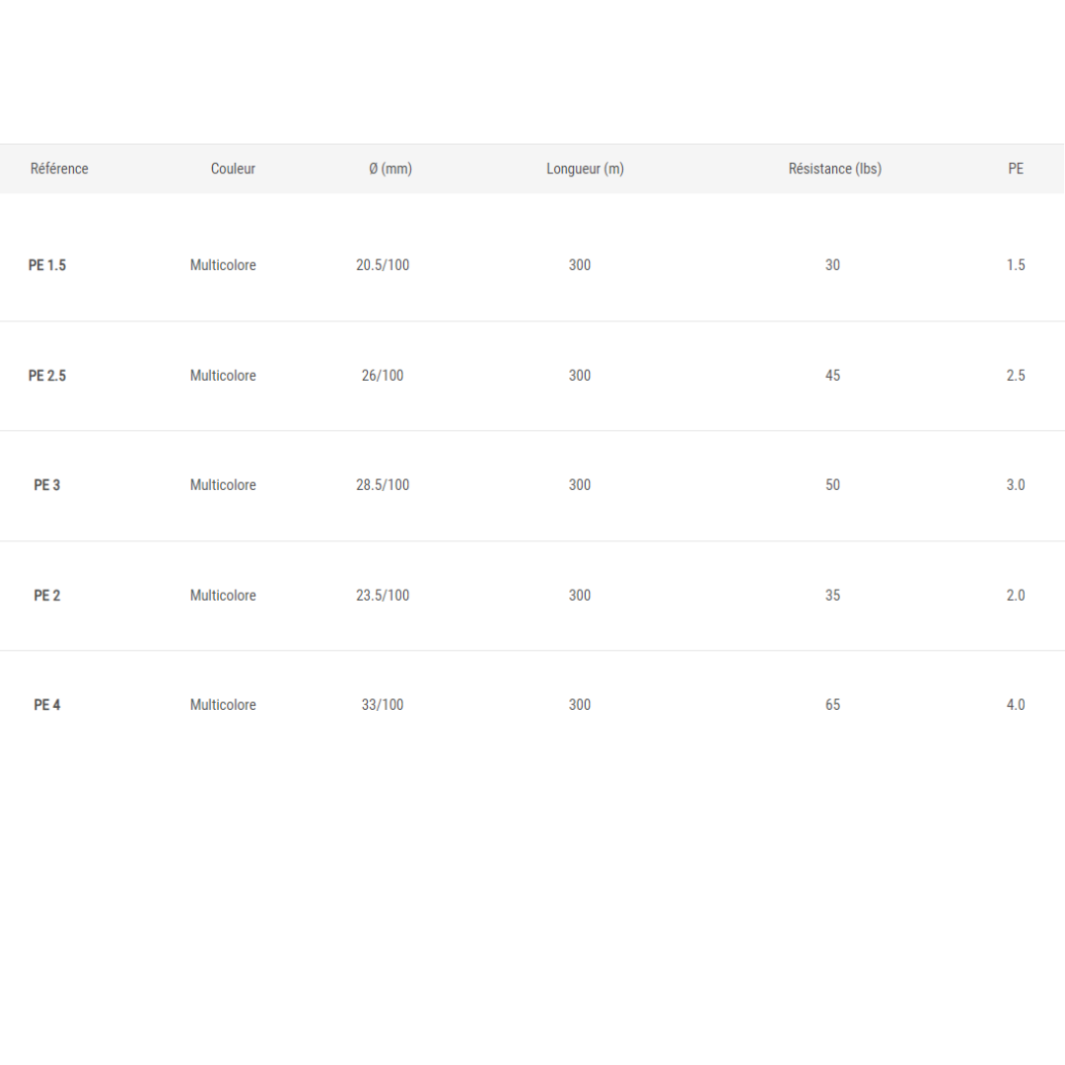Click the Couleur column header
Screen dimensions: 1065x1065
233,169
